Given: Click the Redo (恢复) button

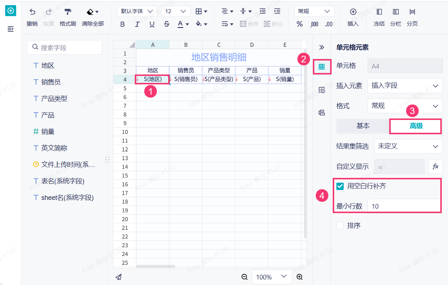Looking at the screenshot, I should pos(48,18).
